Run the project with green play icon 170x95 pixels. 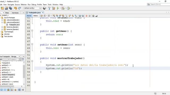tap(58, 8)
